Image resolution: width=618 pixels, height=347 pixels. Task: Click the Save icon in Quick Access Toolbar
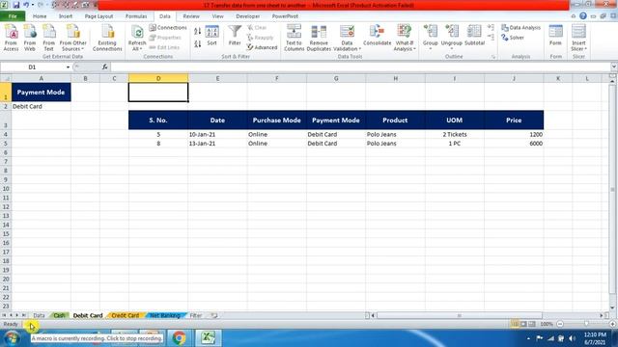coord(16,5)
